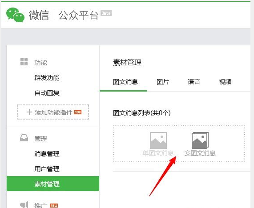Image resolution: width=254 pixels, height=208 pixels.
Task: Click the 添加功能插件 dashed button
Action: (53, 112)
